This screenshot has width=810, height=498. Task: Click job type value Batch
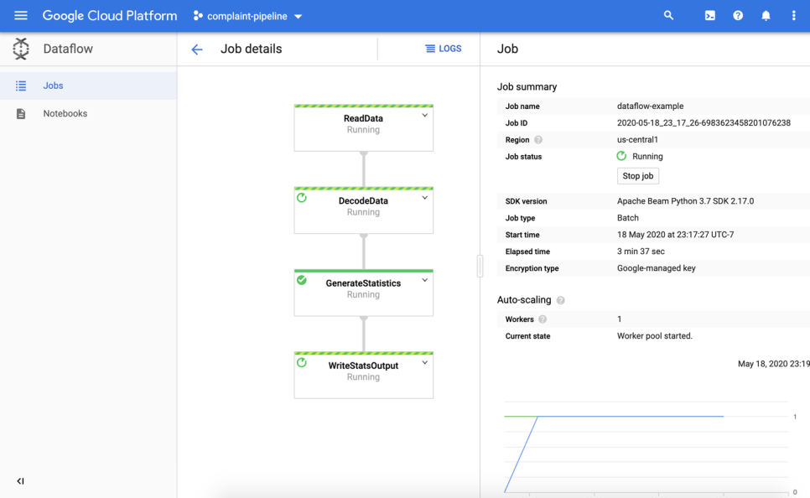(628, 218)
